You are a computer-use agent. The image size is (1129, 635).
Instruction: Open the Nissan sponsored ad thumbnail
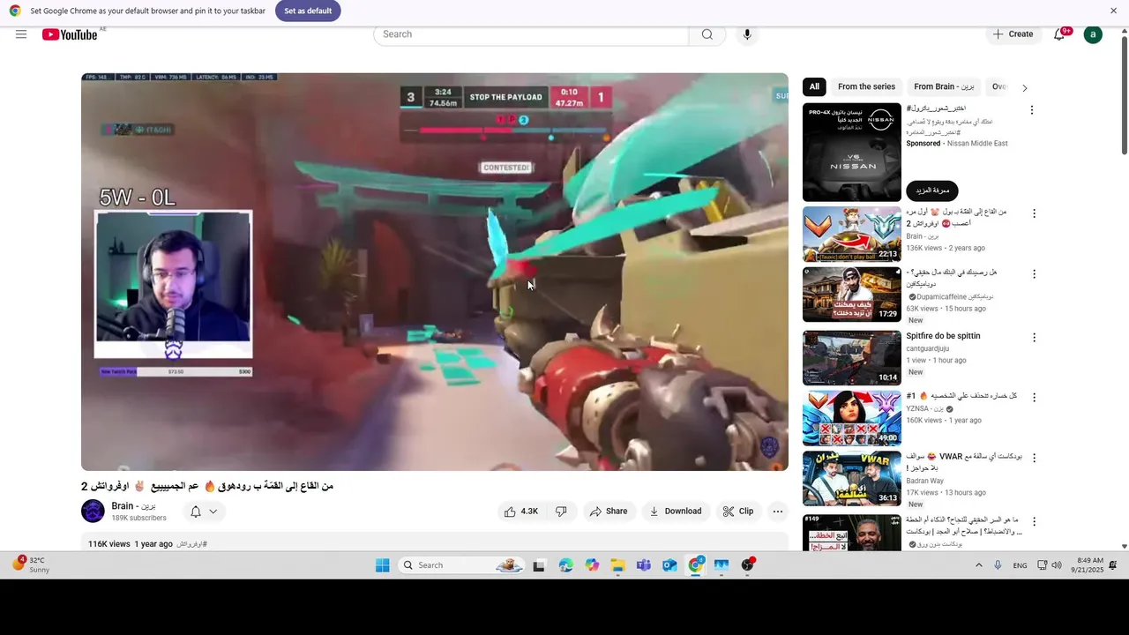[852, 153]
